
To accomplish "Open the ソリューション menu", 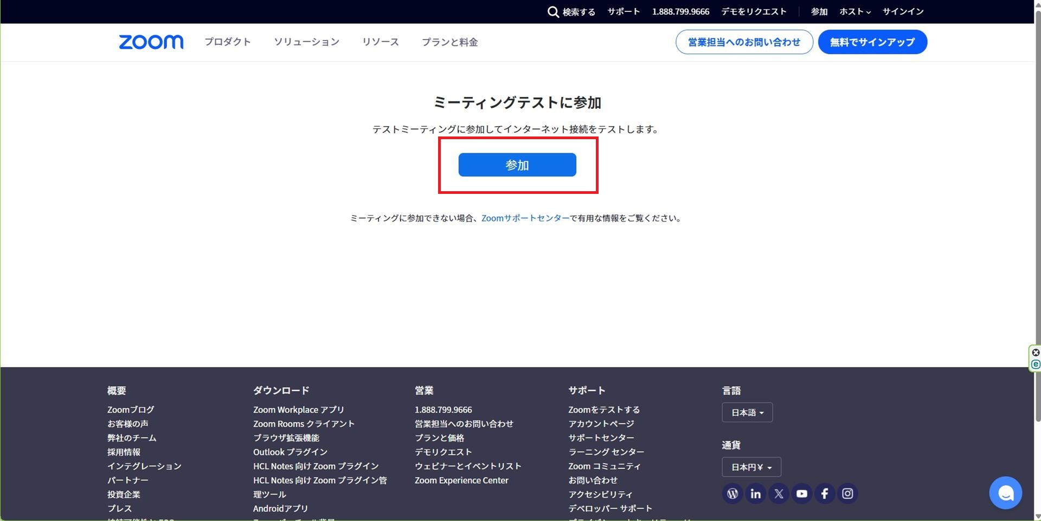I will click(x=306, y=42).
